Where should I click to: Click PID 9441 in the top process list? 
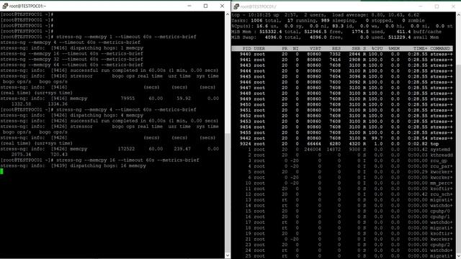tap(245, 60)
